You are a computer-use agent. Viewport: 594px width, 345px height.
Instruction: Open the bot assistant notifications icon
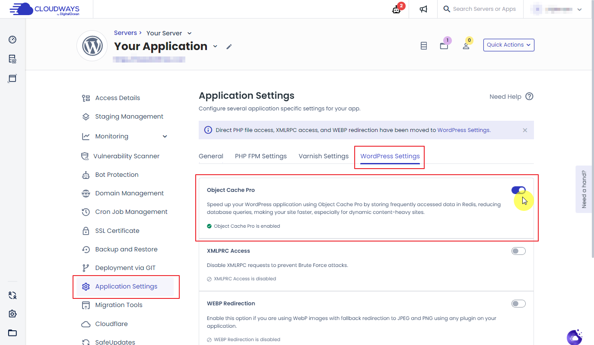pos(397,9)
